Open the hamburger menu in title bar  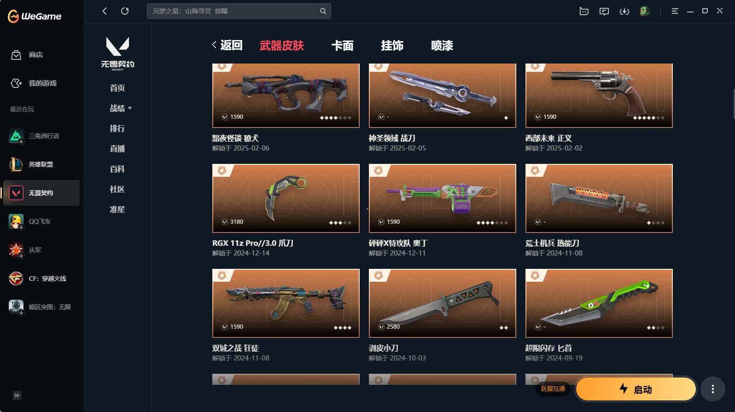coord(675,11)
